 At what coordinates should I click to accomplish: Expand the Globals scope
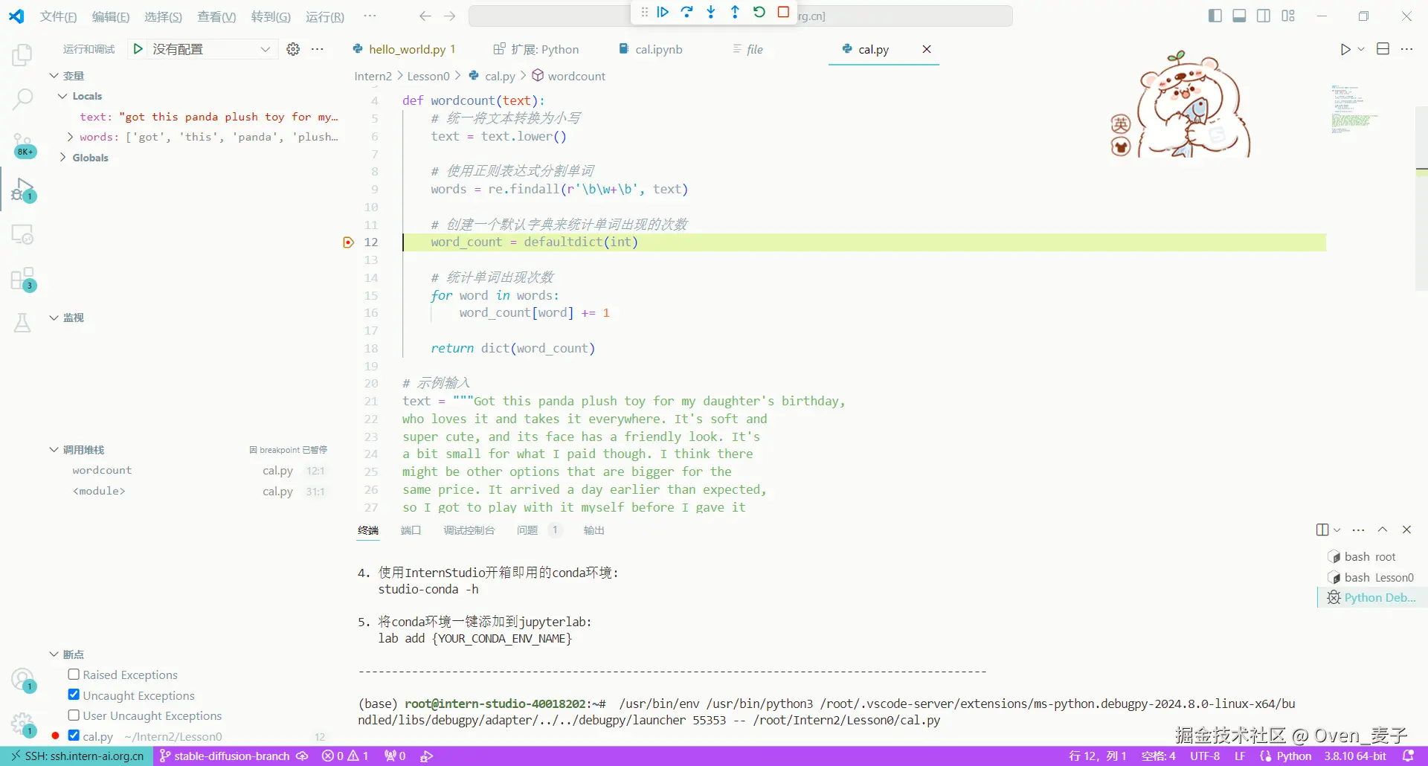click(63, 158)
